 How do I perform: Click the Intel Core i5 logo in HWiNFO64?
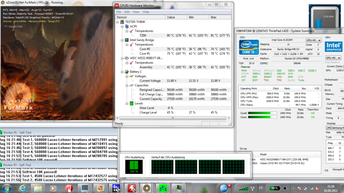point(249,47)
